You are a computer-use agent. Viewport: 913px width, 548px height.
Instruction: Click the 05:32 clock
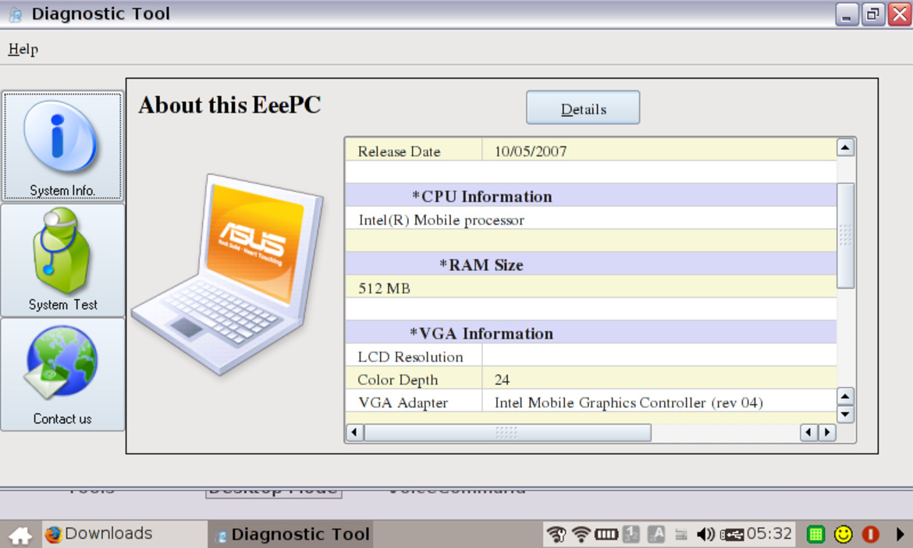(769, 533)
